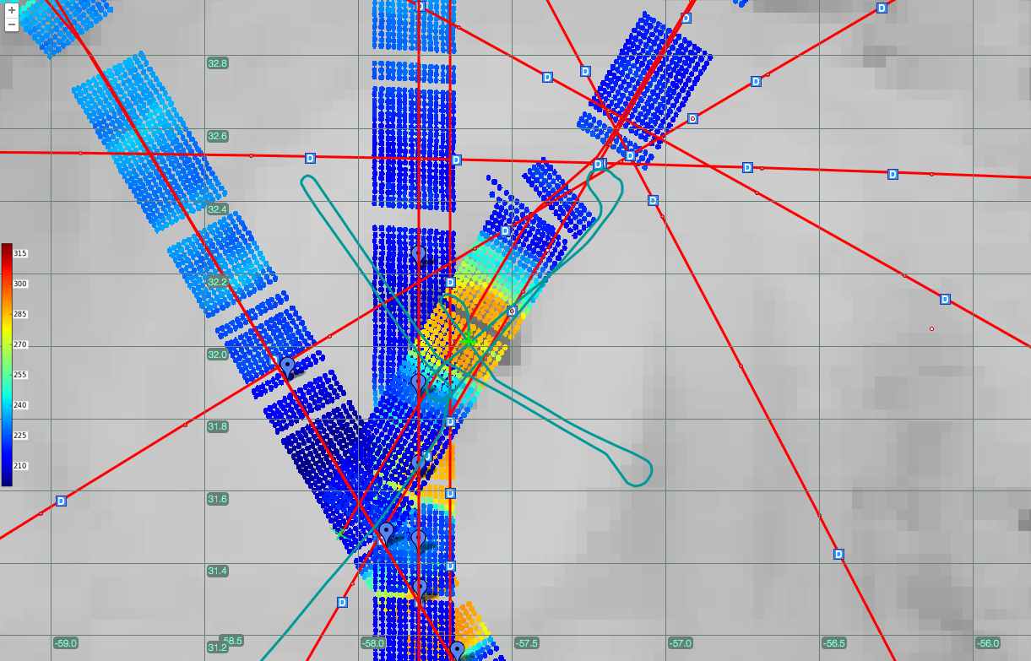Select the blue pin at the bottom edge of the map
The image size is (1031, 661).
[457, 649]
